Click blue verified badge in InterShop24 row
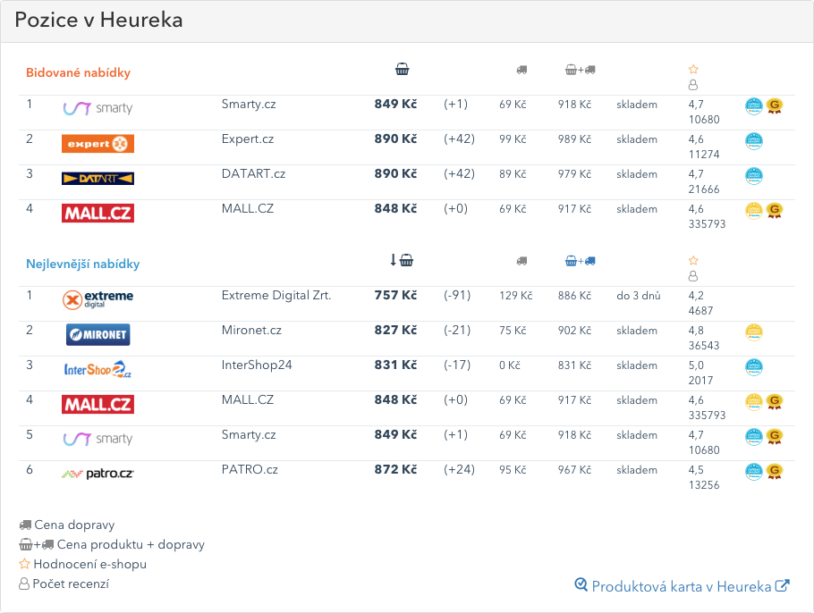The width and height of the screenshot is (814, 613). click(x=754, y=367)
